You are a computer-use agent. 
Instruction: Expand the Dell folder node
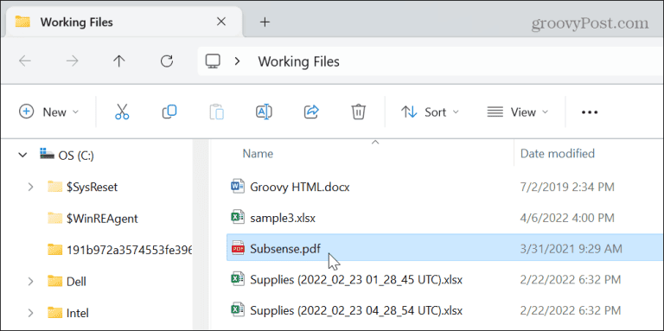(x=30, y=281)
